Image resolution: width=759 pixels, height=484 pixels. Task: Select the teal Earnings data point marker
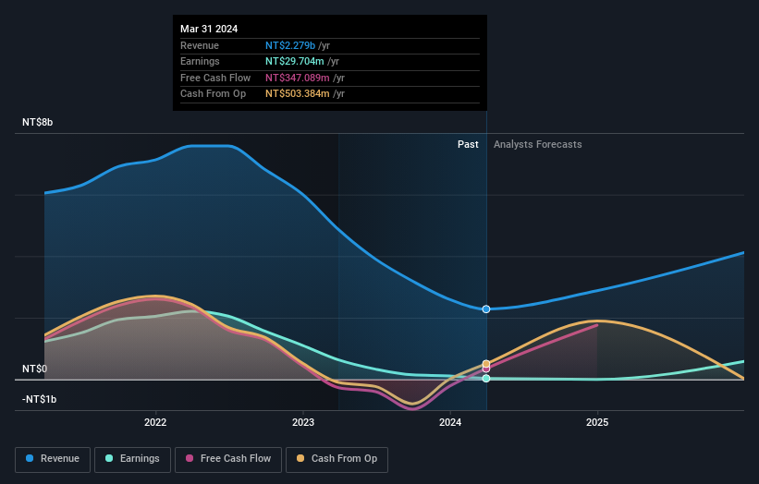(486, 378)
